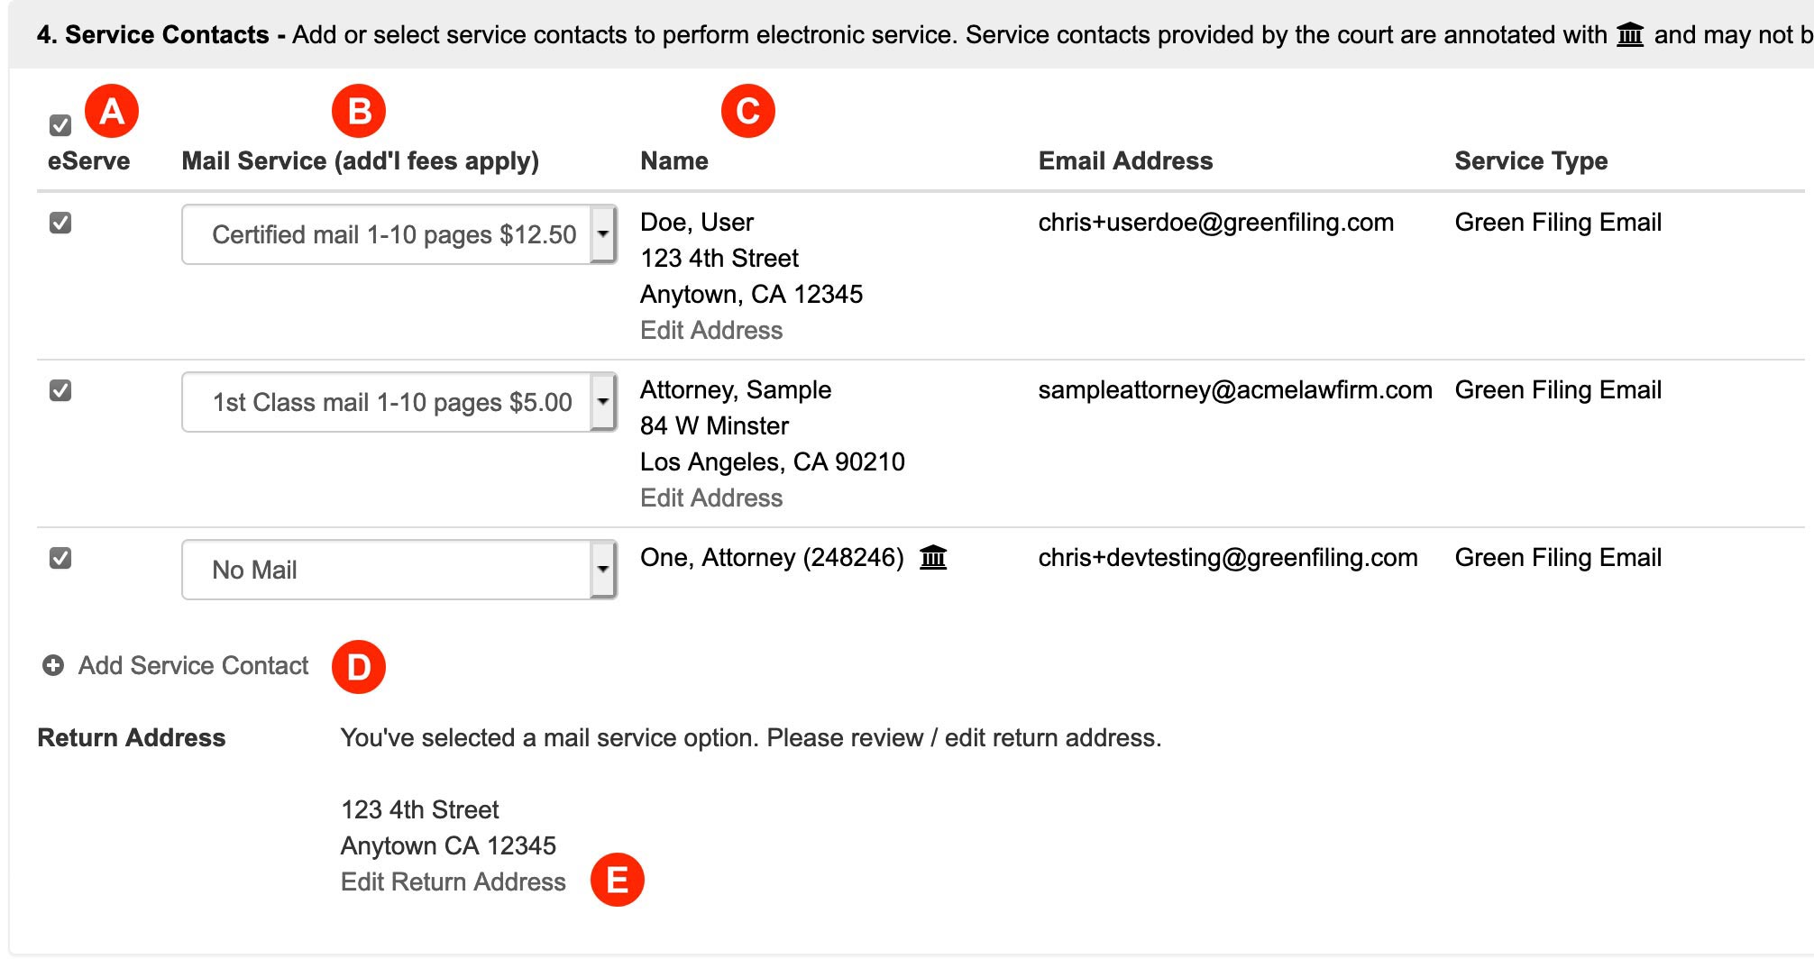Click the court building icon in header text
The width and height of the screenshot is (1814, 959).
pyautogui.click(x=1630, y=35)
